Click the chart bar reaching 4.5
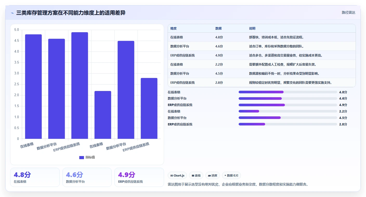The image size is (366, 197). (x=126, y=90)
